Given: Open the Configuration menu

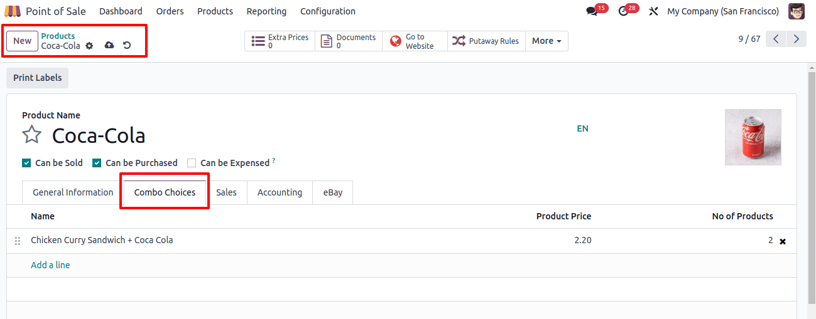Looking at the screenshot, I should pos(328,11).
